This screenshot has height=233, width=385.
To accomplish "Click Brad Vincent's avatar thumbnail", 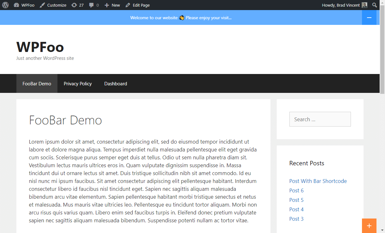I will tap(364, 5).
